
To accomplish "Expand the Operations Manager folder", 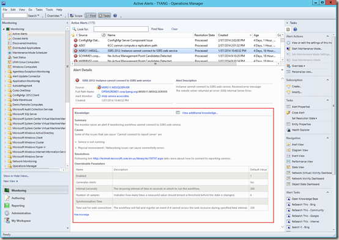I will click(6, 166).
